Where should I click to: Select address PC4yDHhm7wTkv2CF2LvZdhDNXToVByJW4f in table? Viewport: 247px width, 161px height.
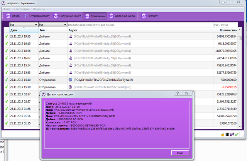click(103, 80)
